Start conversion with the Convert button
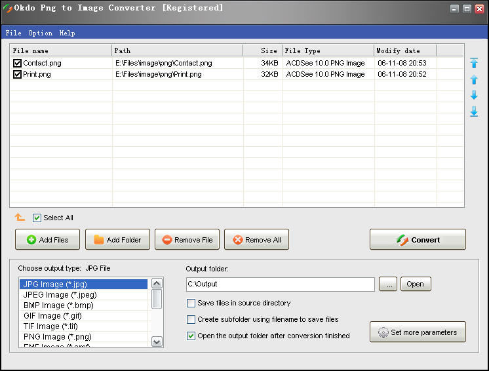The height and width of the screenshot is (371, 489). pyautogui.click(x=418, y=239)
